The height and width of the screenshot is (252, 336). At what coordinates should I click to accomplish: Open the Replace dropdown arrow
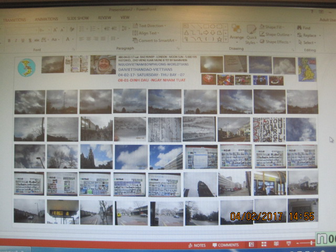[x=320, y=36]
